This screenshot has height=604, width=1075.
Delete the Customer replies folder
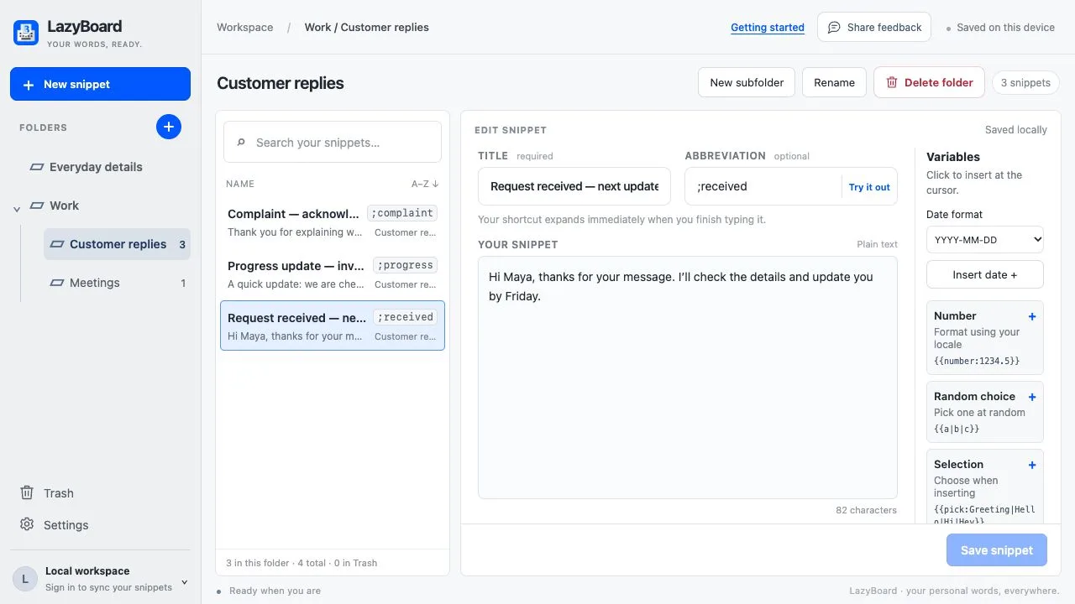pyautogui.click(x=929, y=82)
